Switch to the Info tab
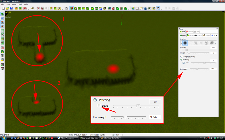The height and width of the screenshot is (140, 225). pos(197,32)
